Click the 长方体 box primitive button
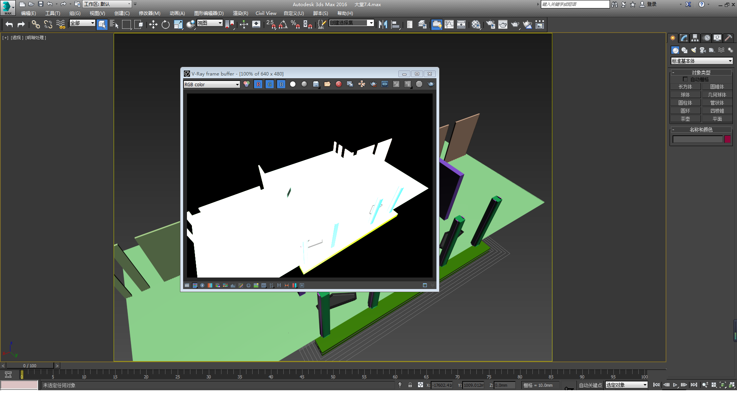The image size is (737, 414). tap(685, 87)
